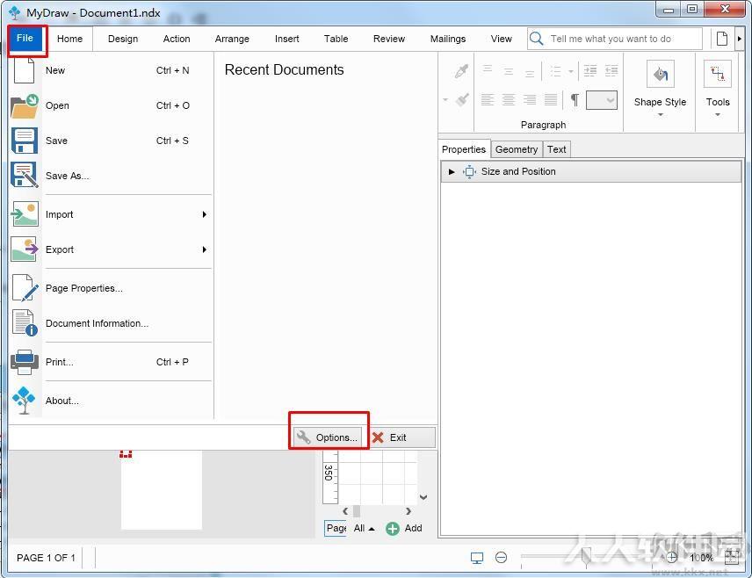Select Document Information... menu entry
Image resolution: width=752 pixels, height=578 pixels.
(111, 323)
